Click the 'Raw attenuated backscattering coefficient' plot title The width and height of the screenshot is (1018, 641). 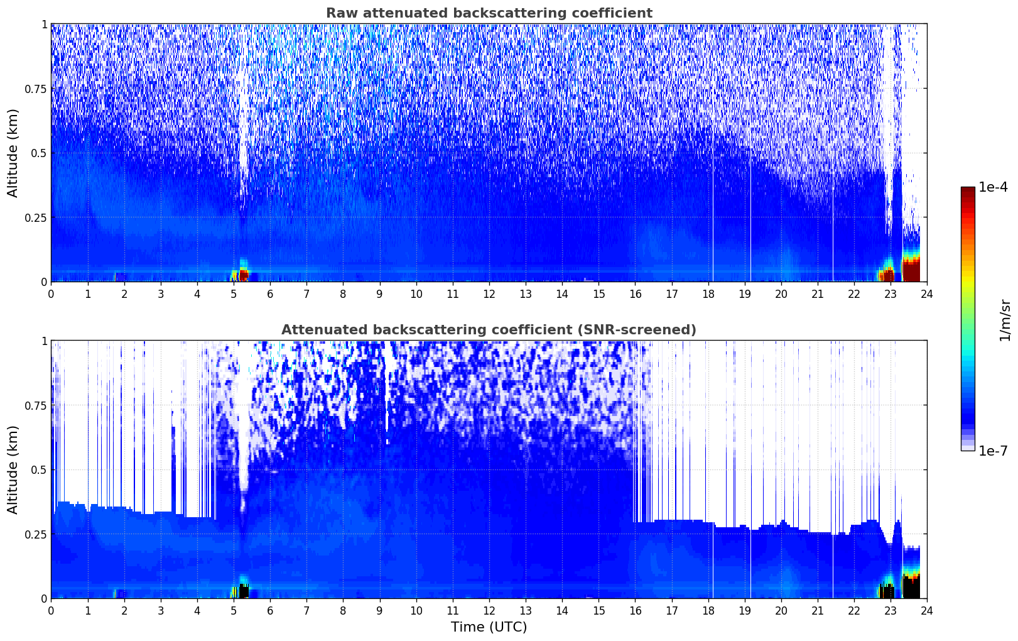click(489, 13)
